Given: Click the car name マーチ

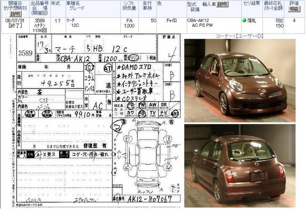Looking at the screenshot, I should [x=70, y=20].
